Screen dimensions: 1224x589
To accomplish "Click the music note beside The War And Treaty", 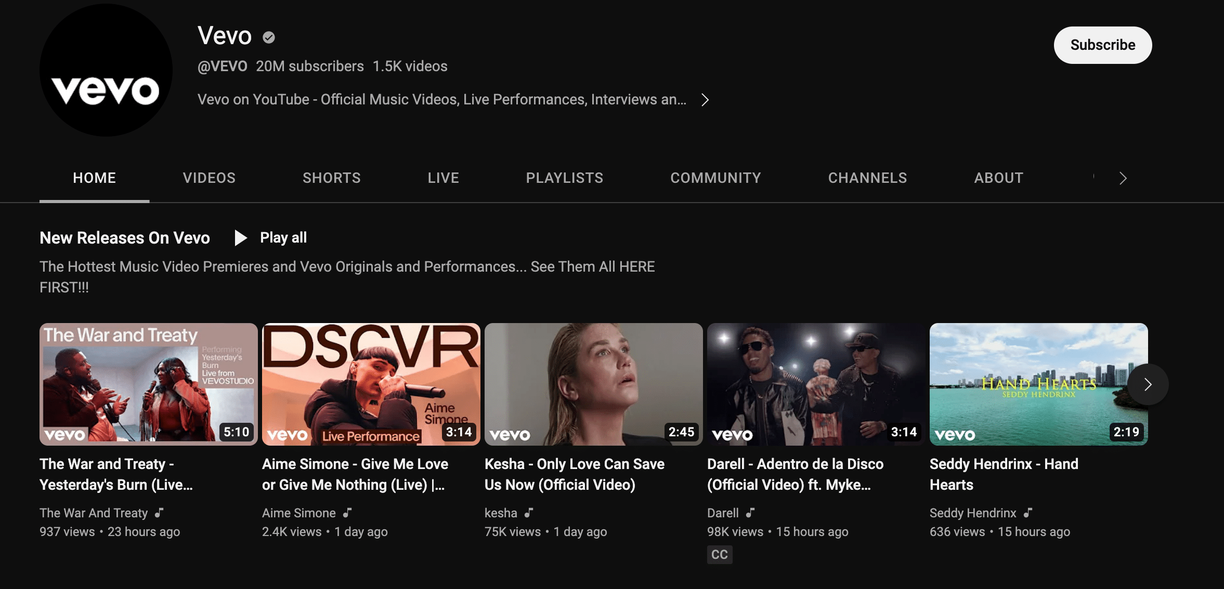I will pos(159,513).
